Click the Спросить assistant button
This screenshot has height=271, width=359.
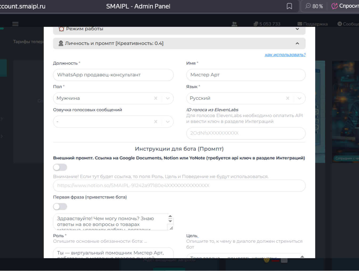click(x=345, y=6)
